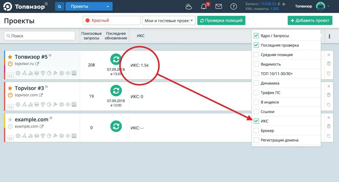Focus the Поиск search field
This screenshot has height=182, width=339.
click(40, 36)
